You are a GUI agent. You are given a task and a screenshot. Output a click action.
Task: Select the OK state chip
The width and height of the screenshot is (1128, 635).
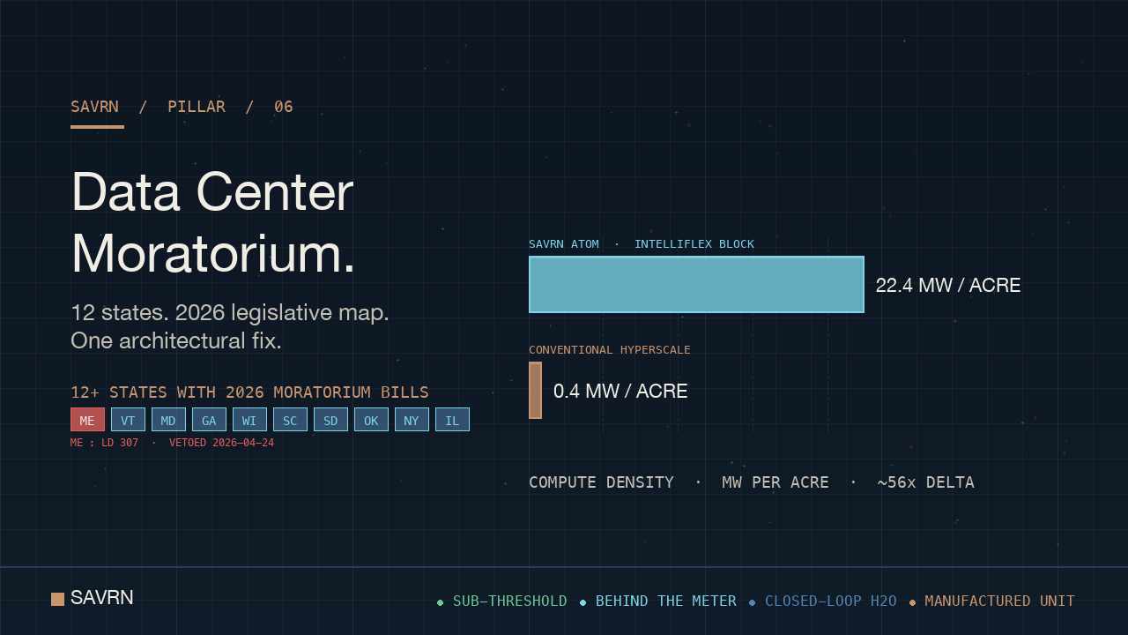click(371, 420)
